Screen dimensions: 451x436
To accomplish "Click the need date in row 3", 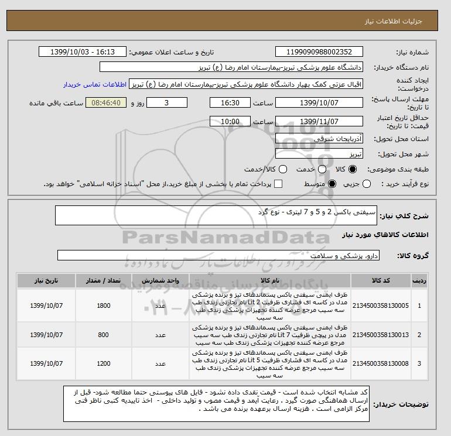I will click(46, 363).
